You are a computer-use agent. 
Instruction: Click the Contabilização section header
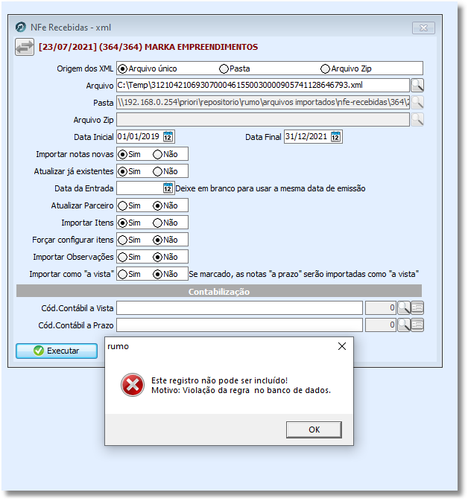click(x=219, y=291)
